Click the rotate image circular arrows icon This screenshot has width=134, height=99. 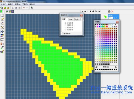pos(99,11)
